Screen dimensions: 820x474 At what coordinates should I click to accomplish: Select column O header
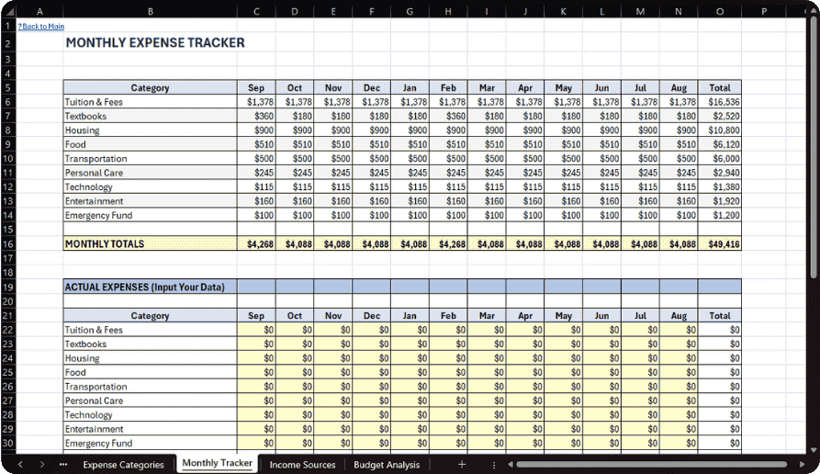coord(719,11)
